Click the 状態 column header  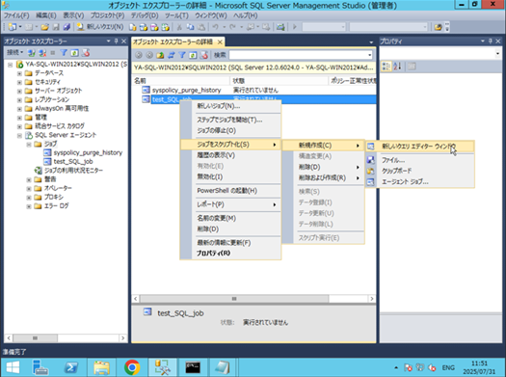(280, 81)
